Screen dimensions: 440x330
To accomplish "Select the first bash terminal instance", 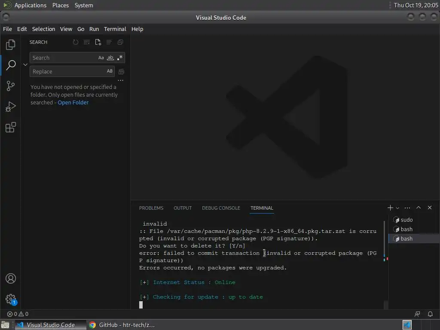I will 414,229.
